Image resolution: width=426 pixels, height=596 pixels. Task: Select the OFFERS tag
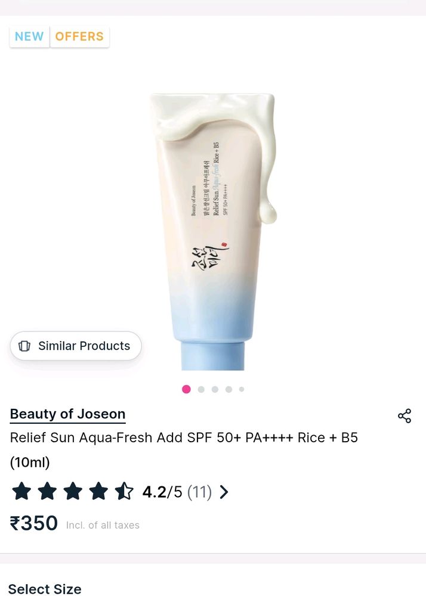click(x=79, y=36)
